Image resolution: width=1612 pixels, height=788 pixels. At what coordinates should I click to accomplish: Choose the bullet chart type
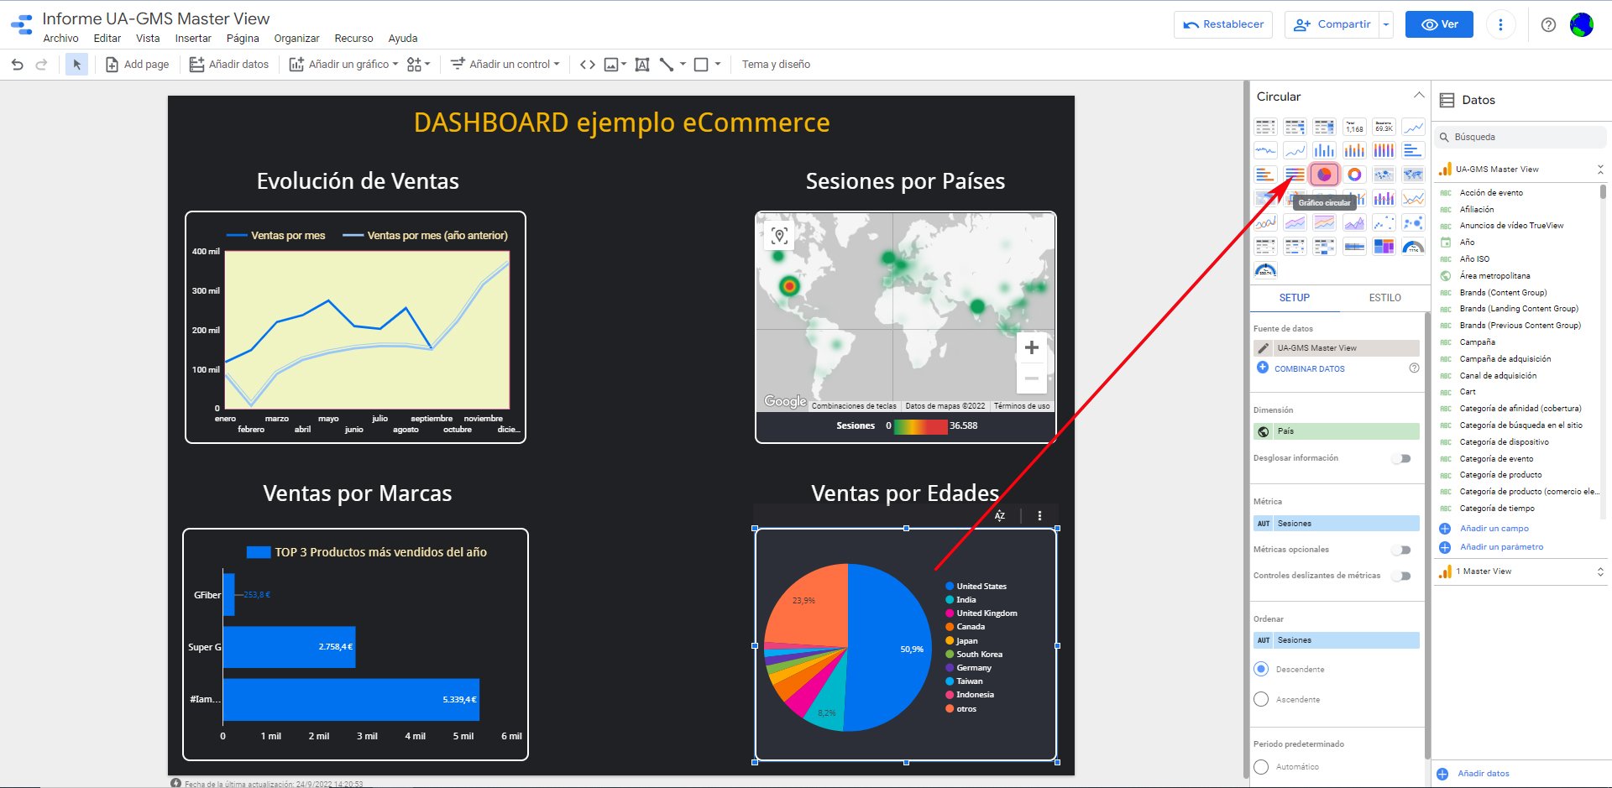[1354, 247]
